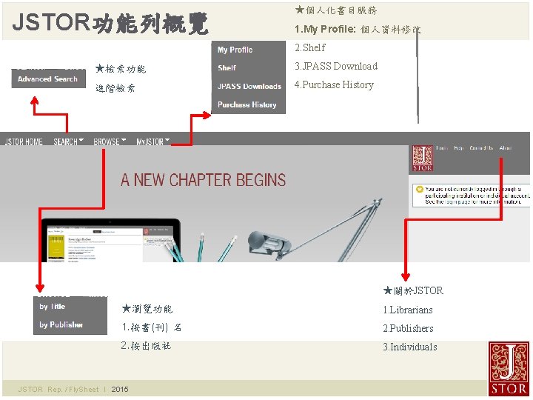Screen dimensions: 533x400
Task: Click the warning icon in the login notice
Action: 420,189
